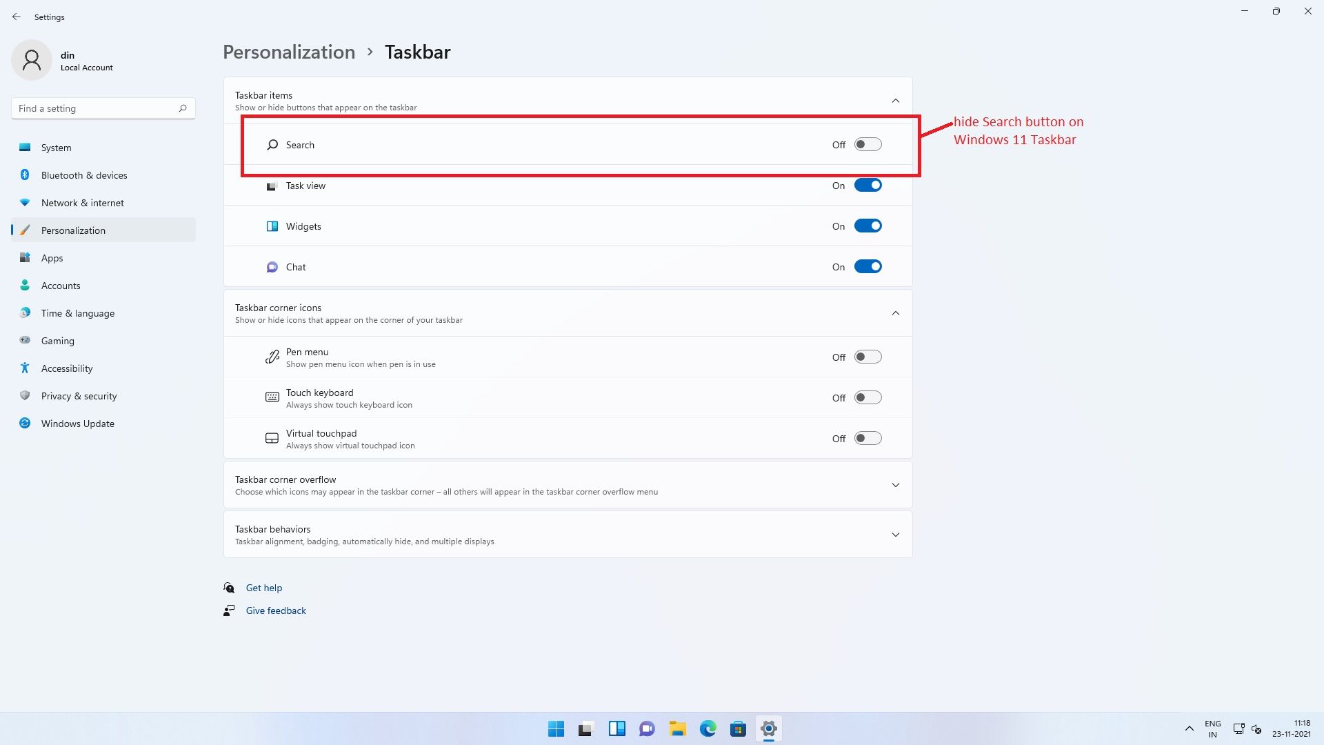Screen dimensions: 1324x745
Task: Click the Bluetooth & devices sidebar item
Action: point(83,175)
